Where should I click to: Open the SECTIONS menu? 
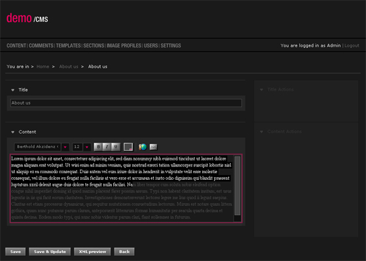[x=94, y=45]
